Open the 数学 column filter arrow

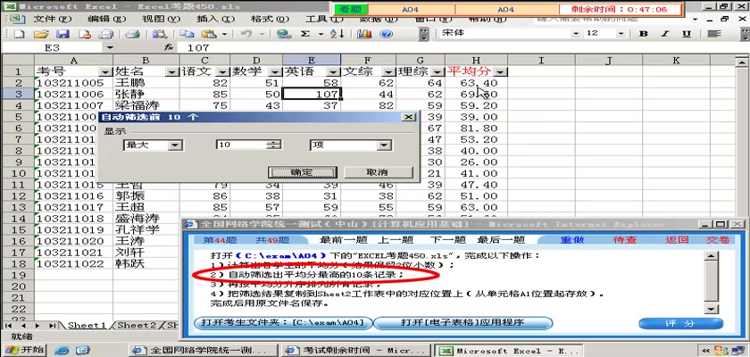275,71
